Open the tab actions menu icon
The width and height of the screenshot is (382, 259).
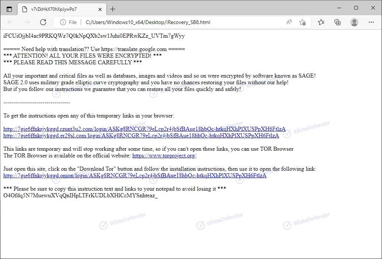pos(9,9)
